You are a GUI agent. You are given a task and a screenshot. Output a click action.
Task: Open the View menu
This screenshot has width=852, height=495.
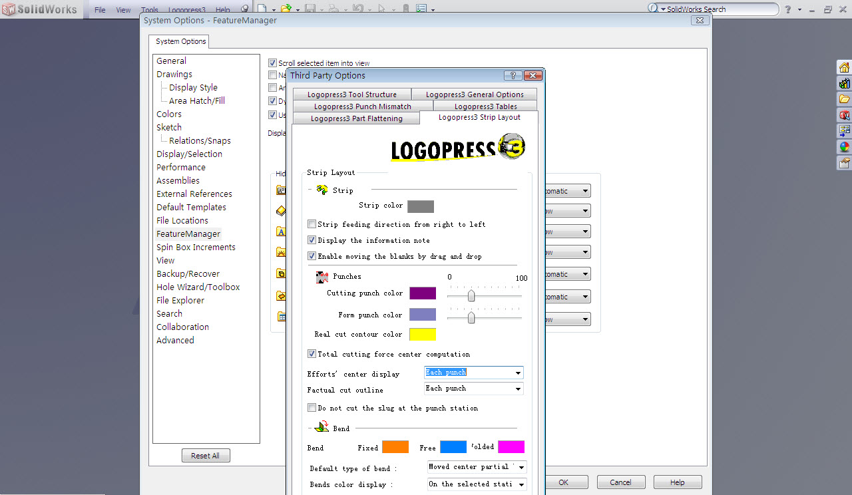tap(123, 10)
